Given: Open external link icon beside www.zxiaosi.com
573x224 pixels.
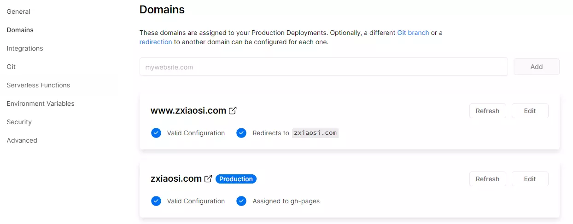Looking at the screenshot, I should coord(233,110).
